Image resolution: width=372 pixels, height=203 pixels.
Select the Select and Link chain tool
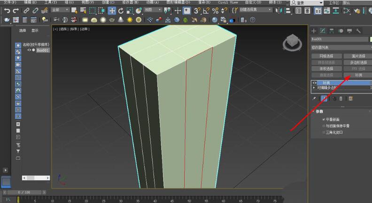coord(26,11)
